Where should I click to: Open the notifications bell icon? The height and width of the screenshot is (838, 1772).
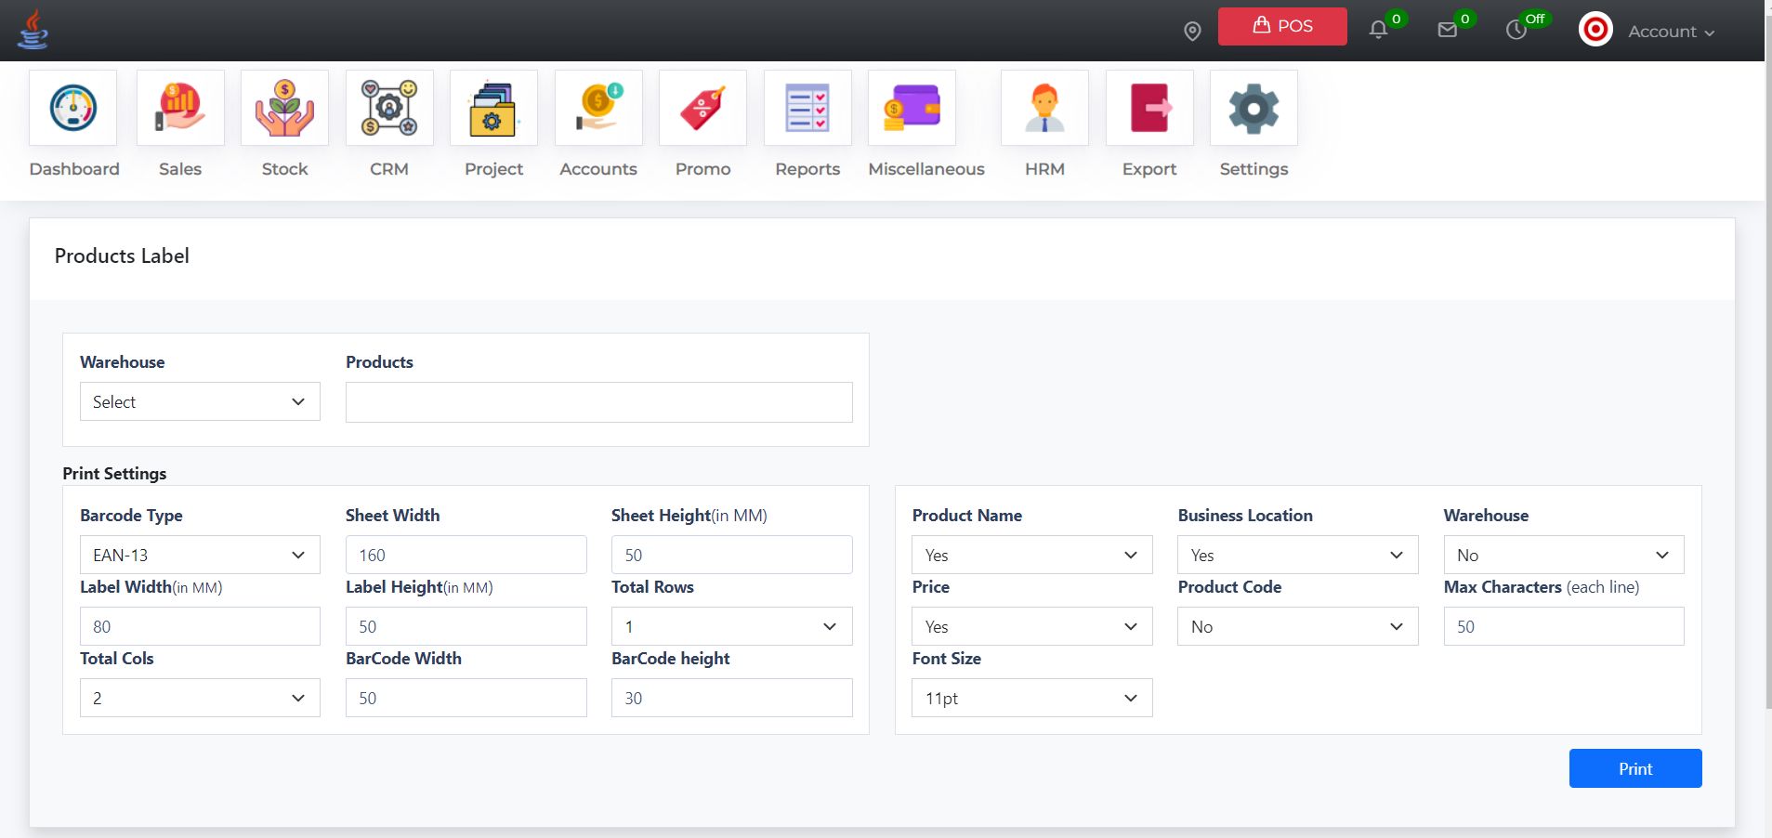pyautogui.click(x=1378, y=31)
